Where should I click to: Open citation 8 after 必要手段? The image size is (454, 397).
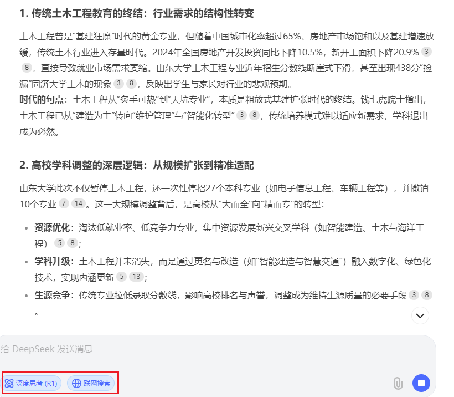pos(426,295)
